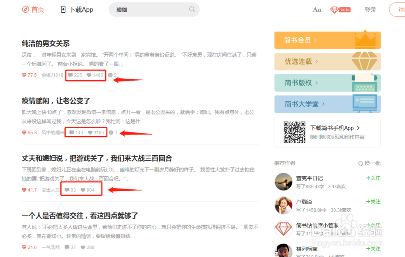Follow 格列柯南 with +关注
Viewport: 405px width, 257px height.
[373, 249]
